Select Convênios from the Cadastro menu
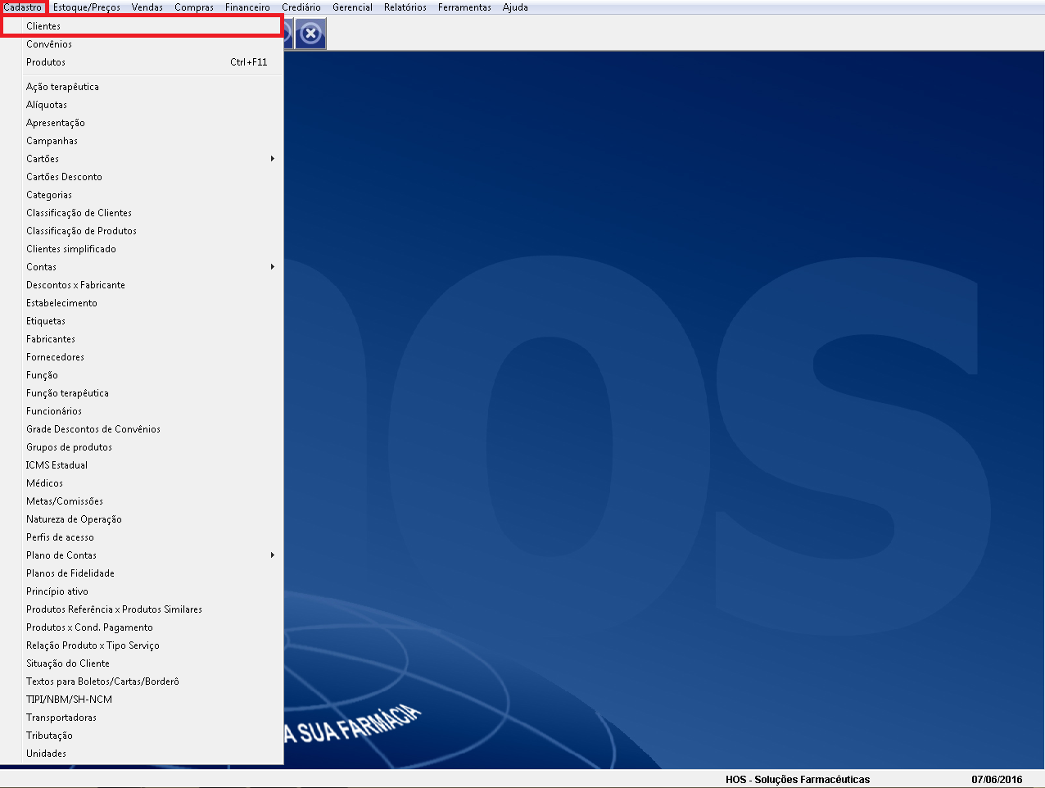1045x788 pixels. (49, 44)
